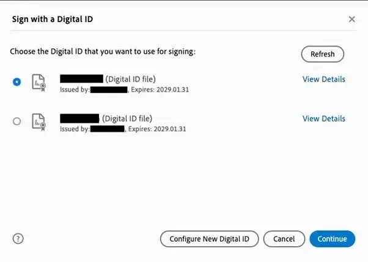Click the second entry's "Issued by" expiry line
This screenshot has width=368, height=262.
coord(123,129)
